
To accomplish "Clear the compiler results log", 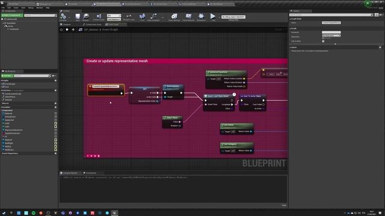I will 284,205.
